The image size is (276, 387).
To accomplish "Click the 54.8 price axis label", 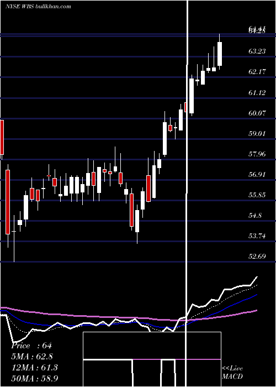I will [255, 216].
